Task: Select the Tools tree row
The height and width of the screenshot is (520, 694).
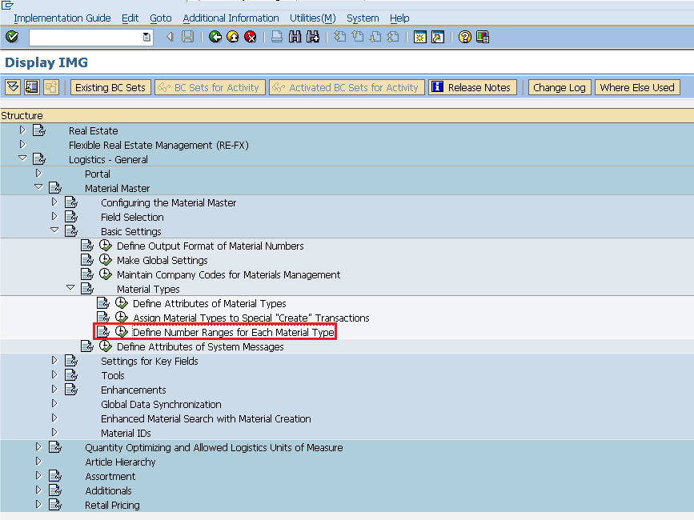Action: pos(113,375)
